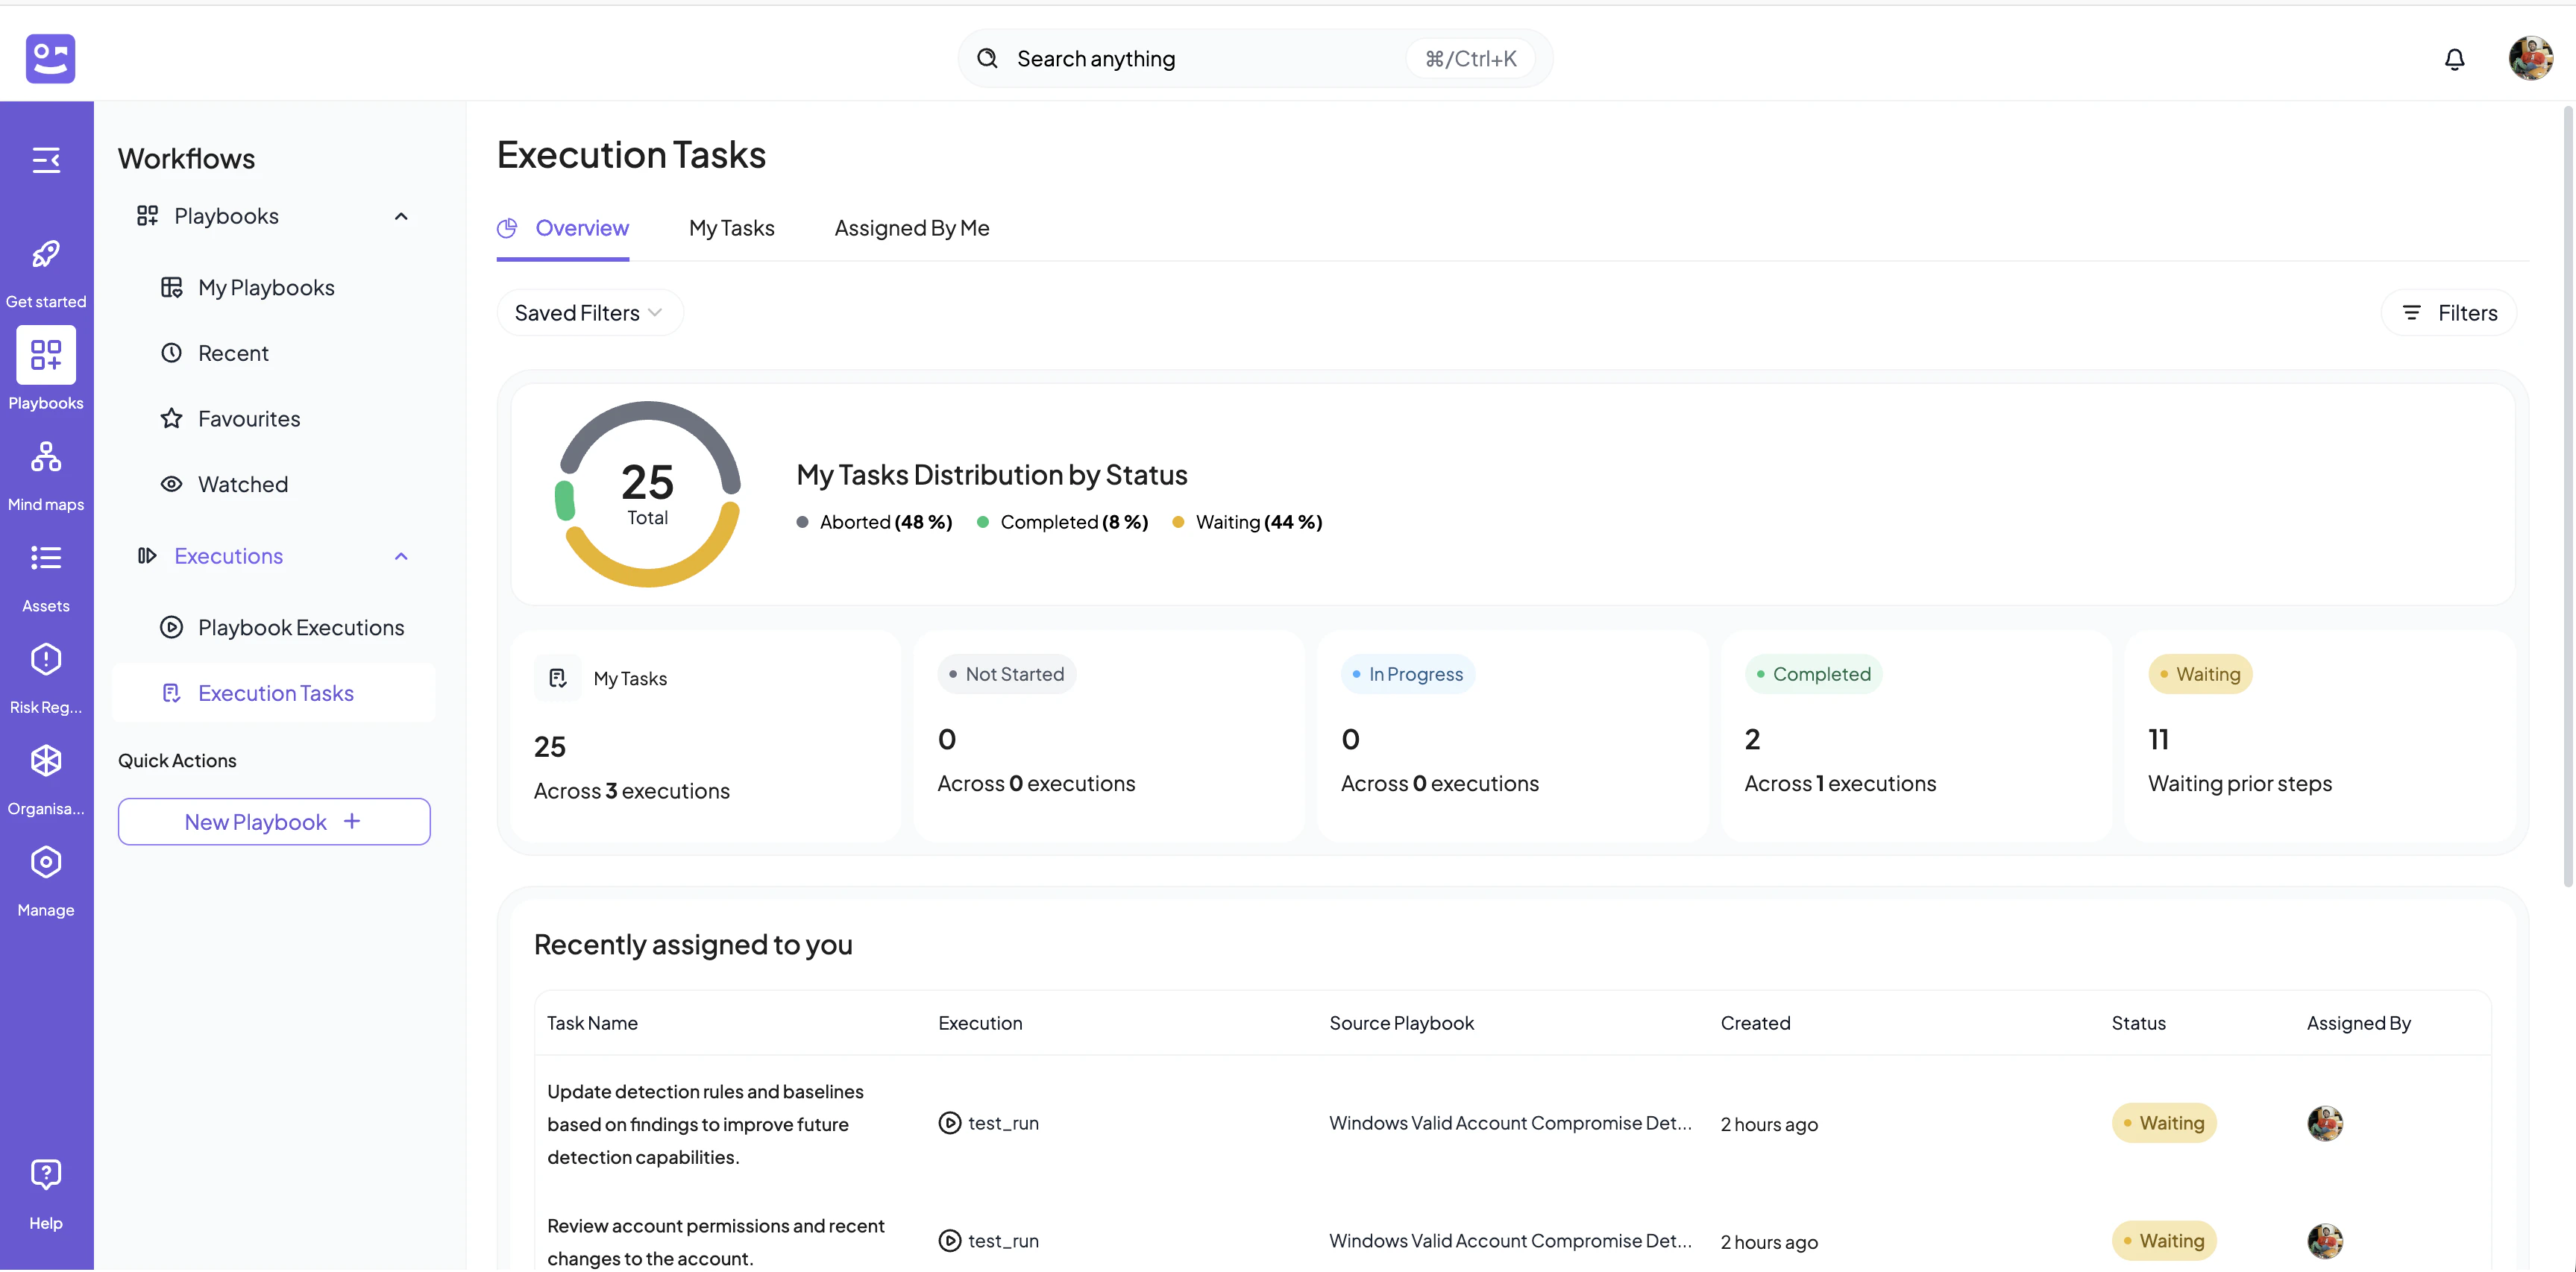Open the Risk Register sidebar icon
The height and width of the screenshot is (1272, 2576).
tap(46, 660)
